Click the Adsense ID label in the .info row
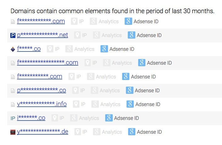This screenshot has height=145, width=222. coord(148,105)
